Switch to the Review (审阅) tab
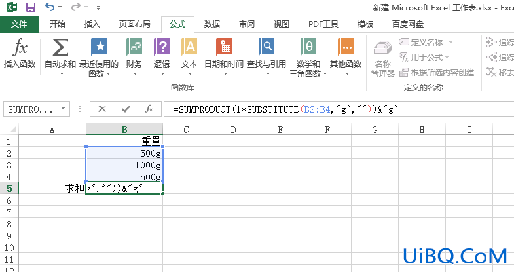The height and width of the screenshot is (272, 514). click(247, 24)
